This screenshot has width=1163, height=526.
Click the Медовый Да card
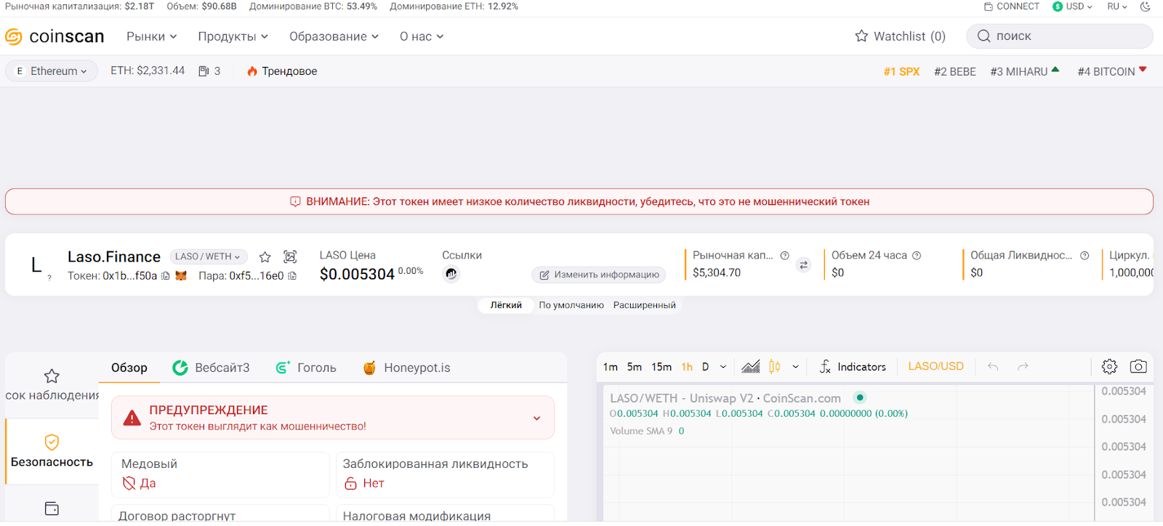220,474
